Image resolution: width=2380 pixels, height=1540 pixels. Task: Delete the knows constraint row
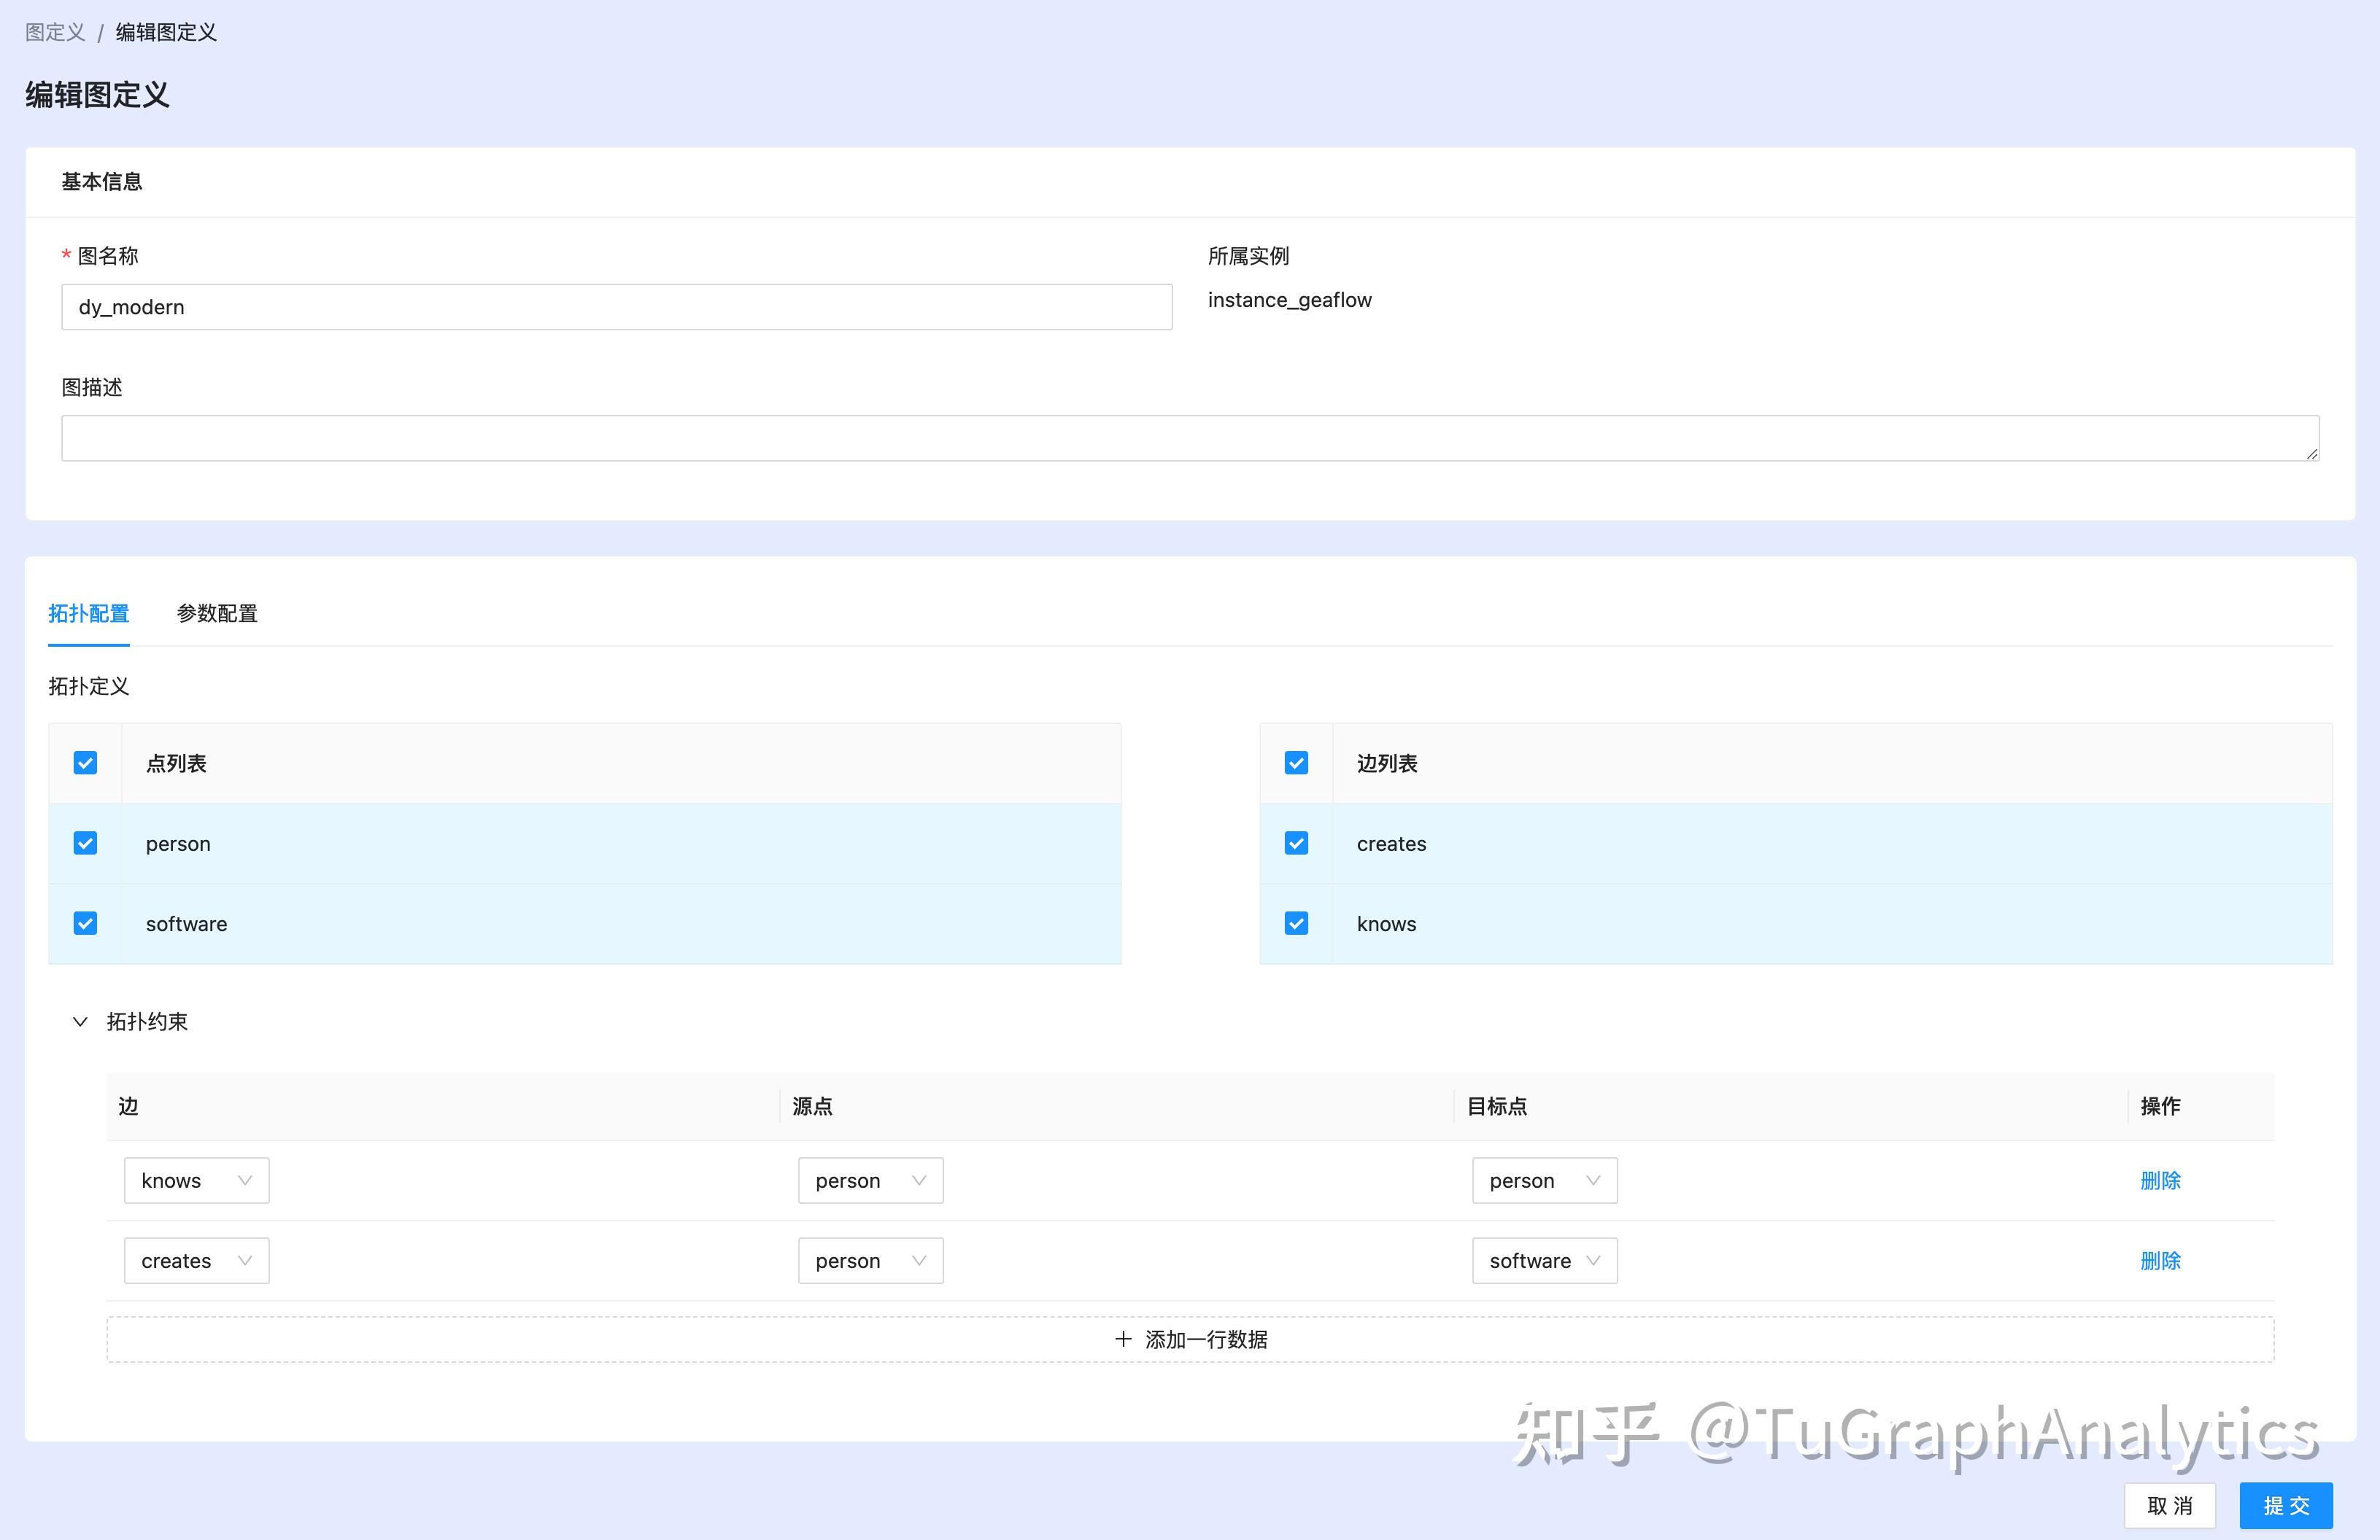point(2160,1181)
